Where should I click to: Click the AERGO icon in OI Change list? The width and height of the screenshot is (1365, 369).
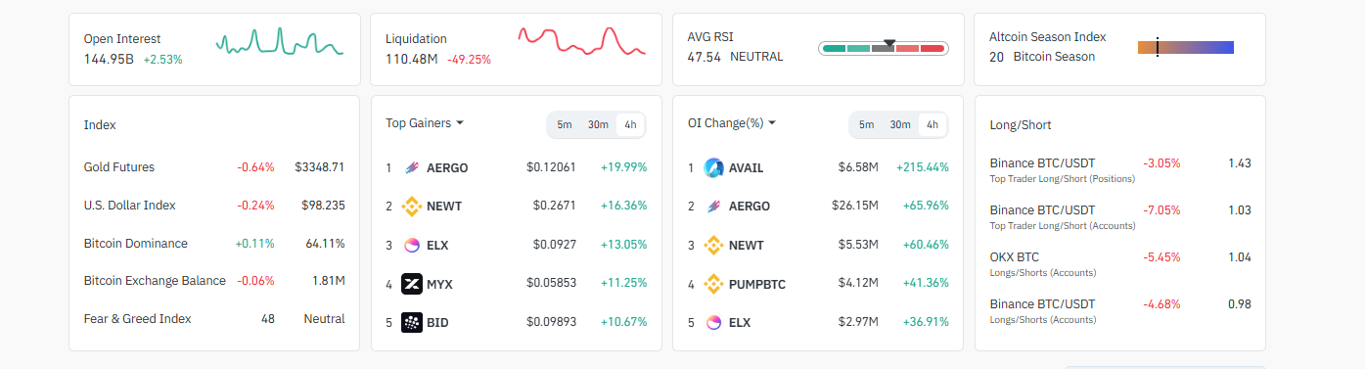pos(713,207)
